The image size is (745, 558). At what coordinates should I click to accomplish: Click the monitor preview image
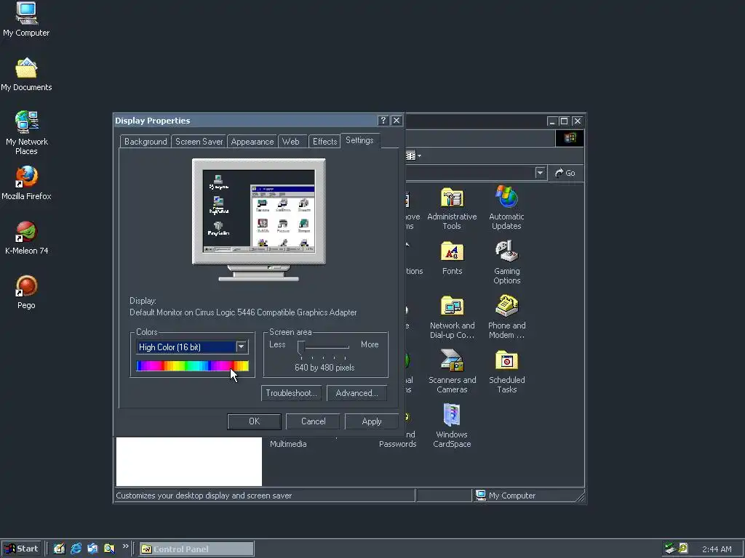(259, 219)
